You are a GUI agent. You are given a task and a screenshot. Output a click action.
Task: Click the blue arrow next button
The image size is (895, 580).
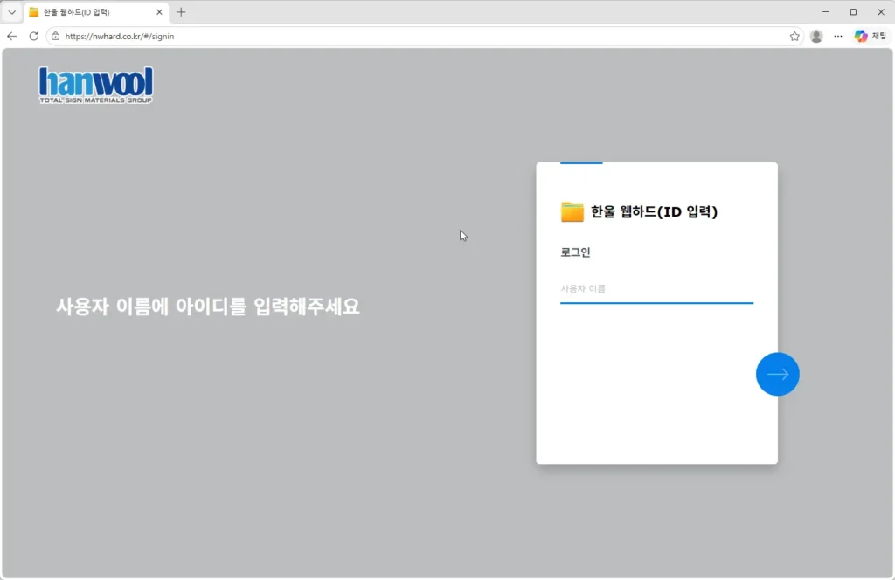click(777, 374)
